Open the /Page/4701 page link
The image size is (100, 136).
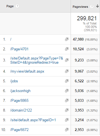(x=19, y=49)
